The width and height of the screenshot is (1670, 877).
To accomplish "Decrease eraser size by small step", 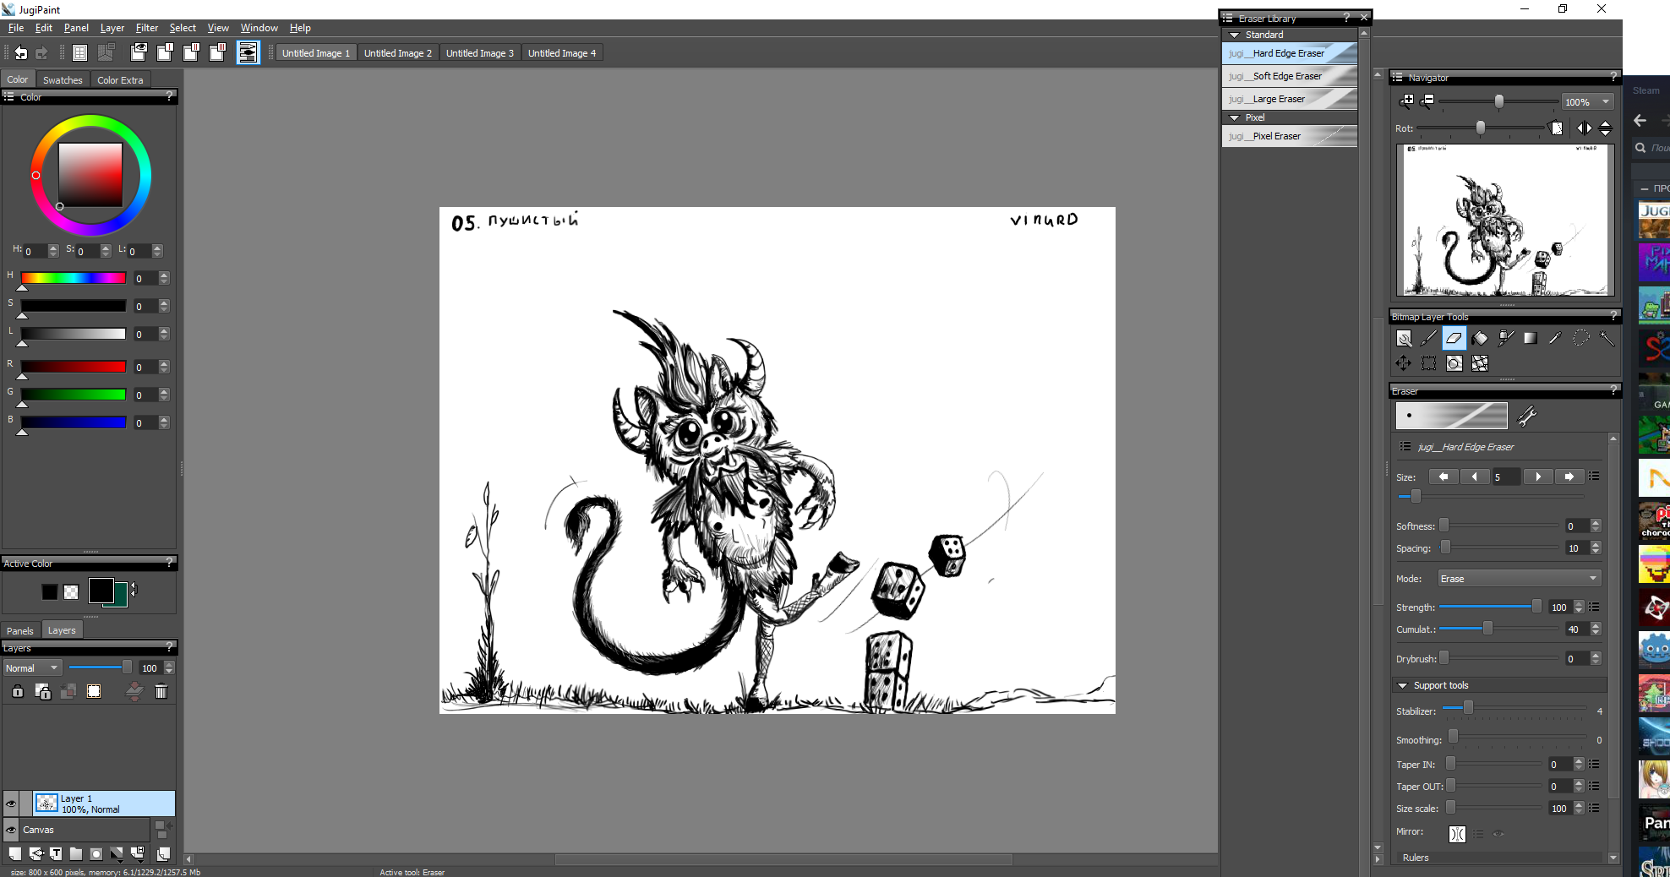I will point(1475,477).
